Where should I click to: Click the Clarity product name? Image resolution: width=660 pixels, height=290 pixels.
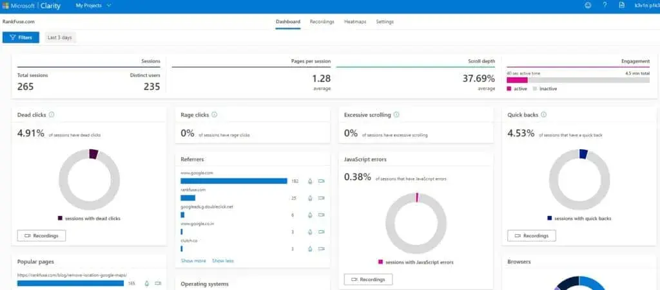[x=50, y=6]
